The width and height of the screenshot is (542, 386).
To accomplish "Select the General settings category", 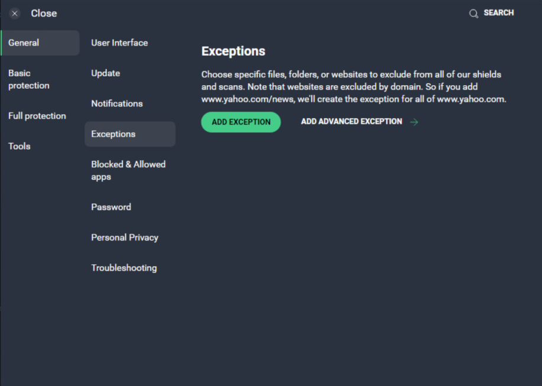I will (x=24, y=43).
